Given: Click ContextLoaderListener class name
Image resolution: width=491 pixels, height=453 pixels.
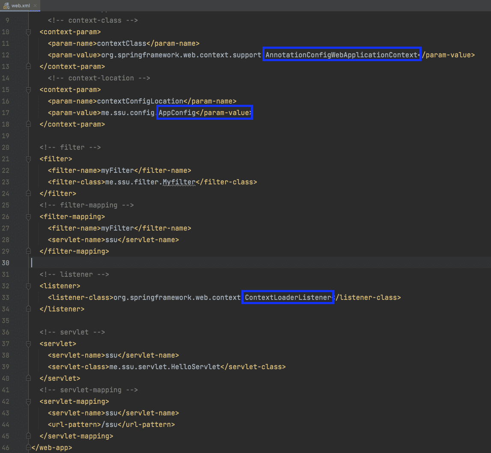Looking at the screenshot, I should (288, 298).
